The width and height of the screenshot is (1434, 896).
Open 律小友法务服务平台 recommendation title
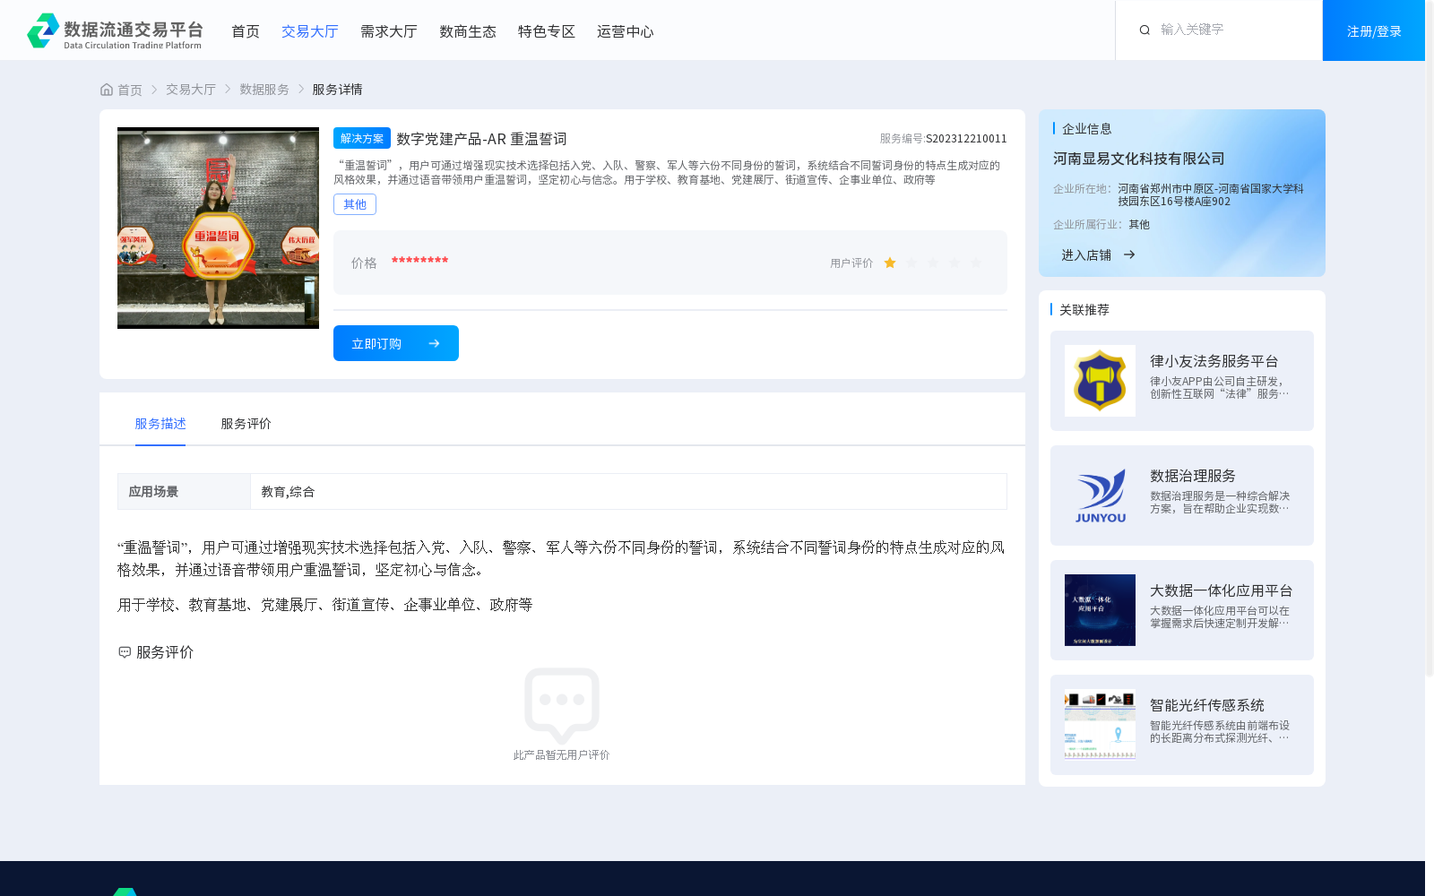click(x=1214, y=361)
